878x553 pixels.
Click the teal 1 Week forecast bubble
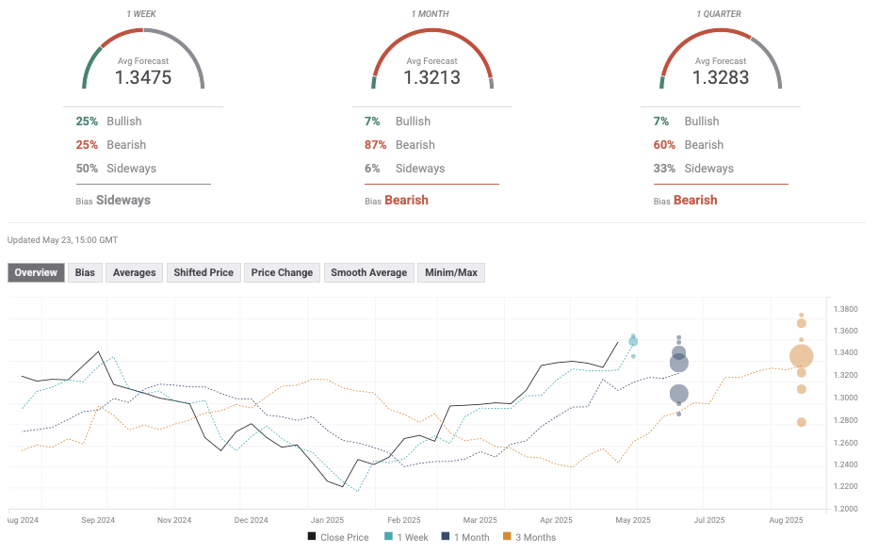[633, 341]
